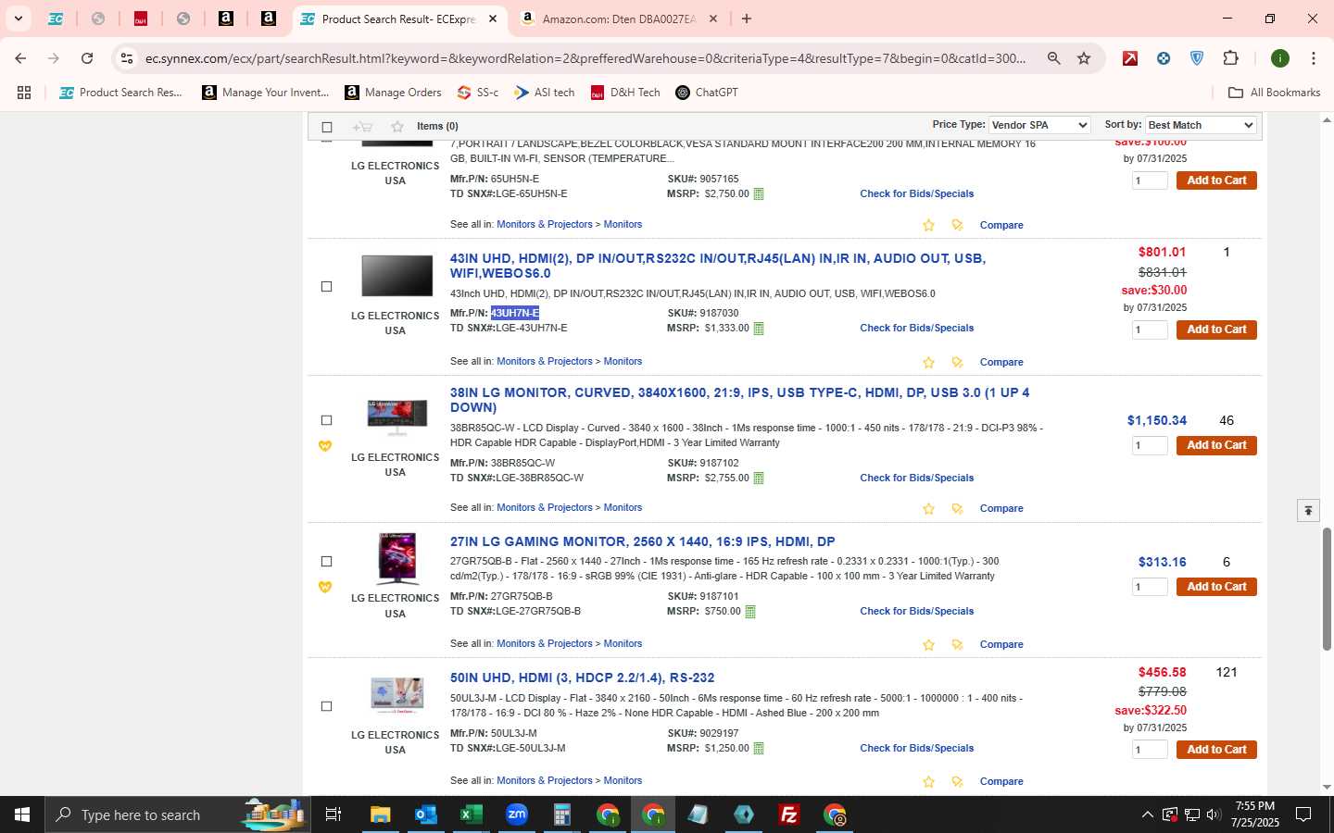This screenshot has width=1334, height=833.
Task: Check the box for the 27IN LG gaming monitor
Action: click(x=326, y=562)
